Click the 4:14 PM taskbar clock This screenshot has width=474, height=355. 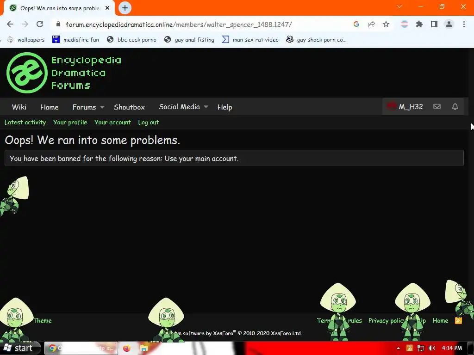coord(452,348)
